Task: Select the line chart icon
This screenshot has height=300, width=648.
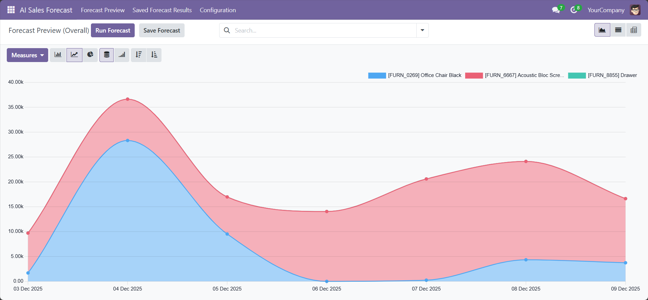Action: [x=74, y=55]
